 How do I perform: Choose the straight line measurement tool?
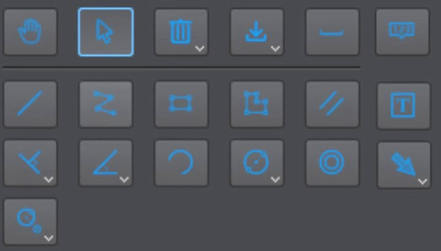coord(30,104)
